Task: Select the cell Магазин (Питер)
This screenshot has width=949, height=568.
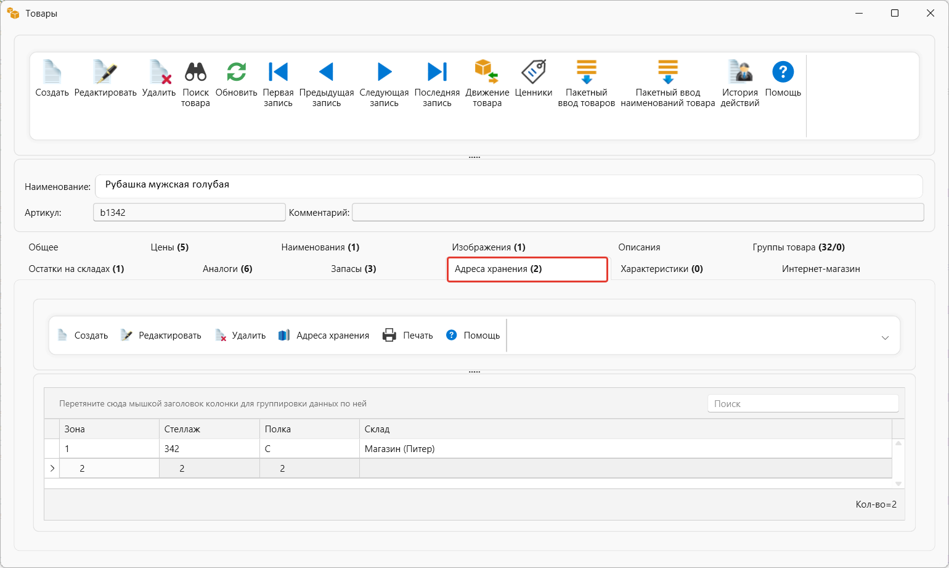Action: [x=625, y=449]
